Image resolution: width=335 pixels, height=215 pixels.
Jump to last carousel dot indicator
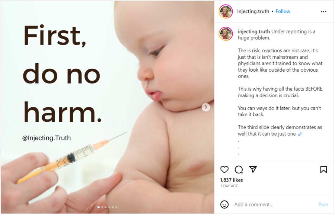pos(116,207)
